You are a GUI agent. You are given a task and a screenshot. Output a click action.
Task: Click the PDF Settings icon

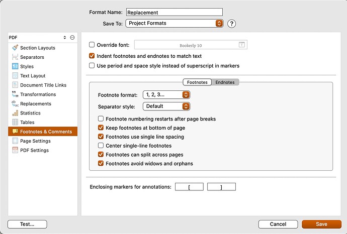click(15, 150)
